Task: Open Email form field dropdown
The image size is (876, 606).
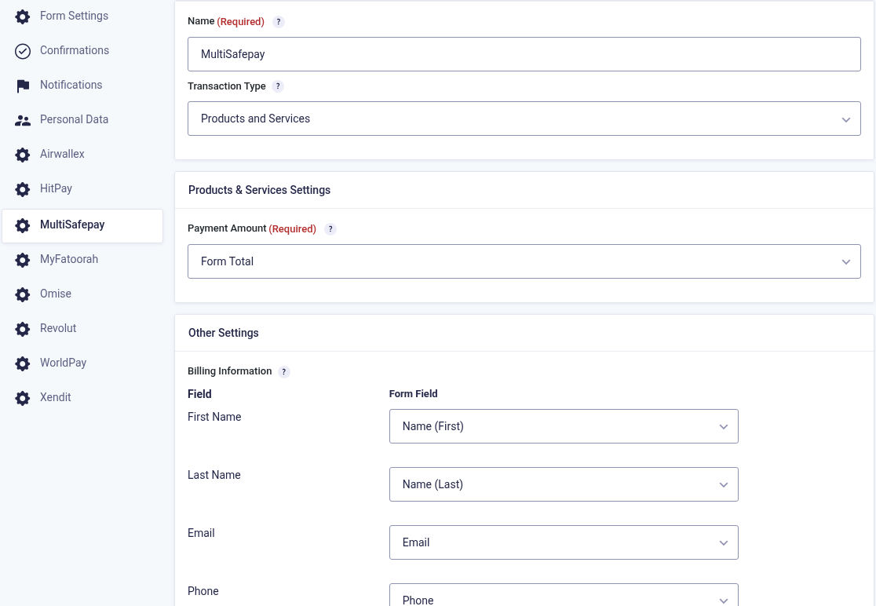Action: (564, 542)
